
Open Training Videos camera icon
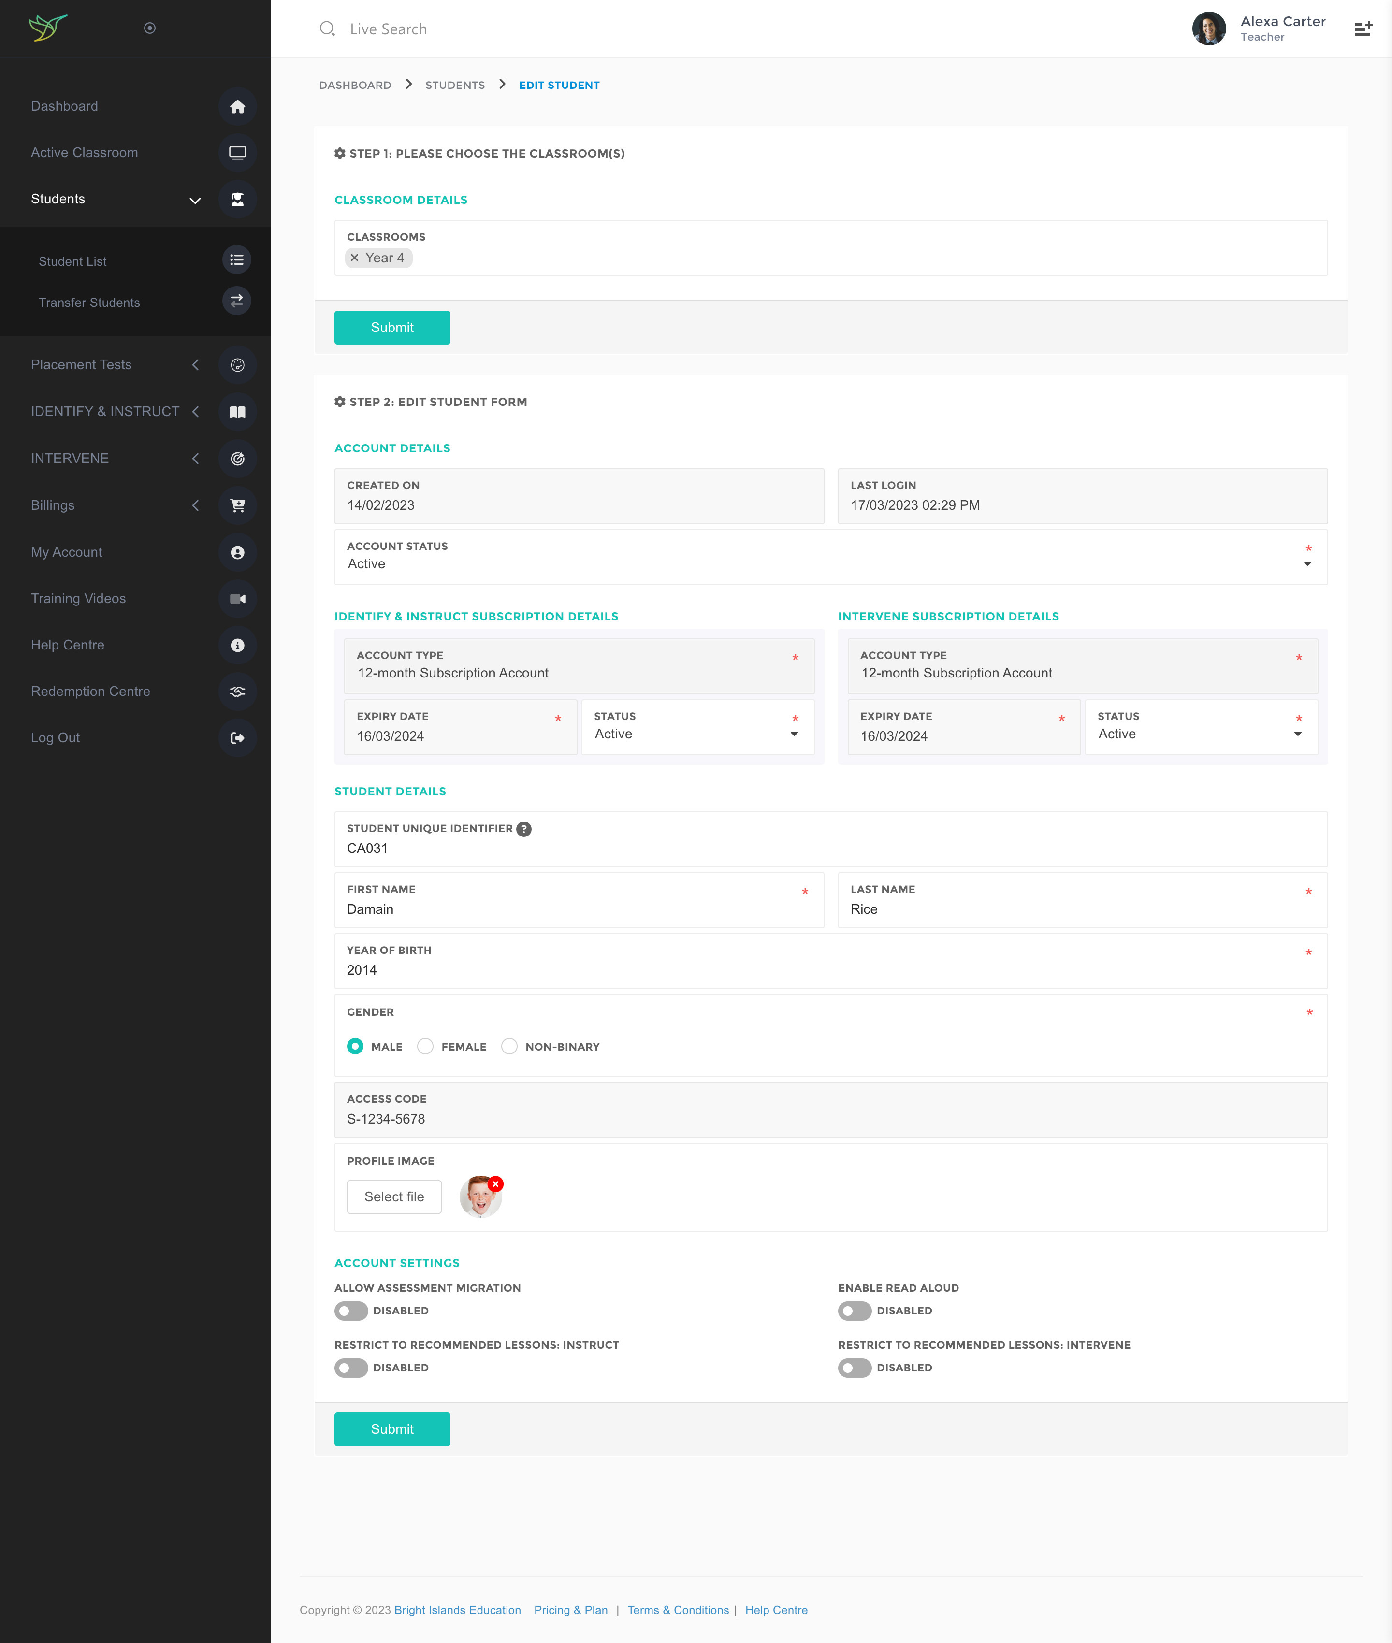pyautogui.click(x=237, y=599)
